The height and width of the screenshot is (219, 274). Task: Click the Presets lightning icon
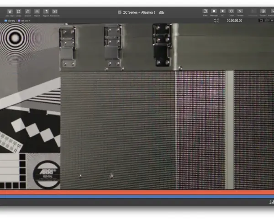click(240, 11)
